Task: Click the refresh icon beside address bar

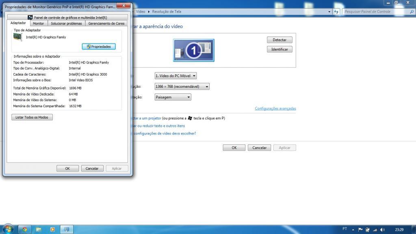Action: (x=336, y=12)
